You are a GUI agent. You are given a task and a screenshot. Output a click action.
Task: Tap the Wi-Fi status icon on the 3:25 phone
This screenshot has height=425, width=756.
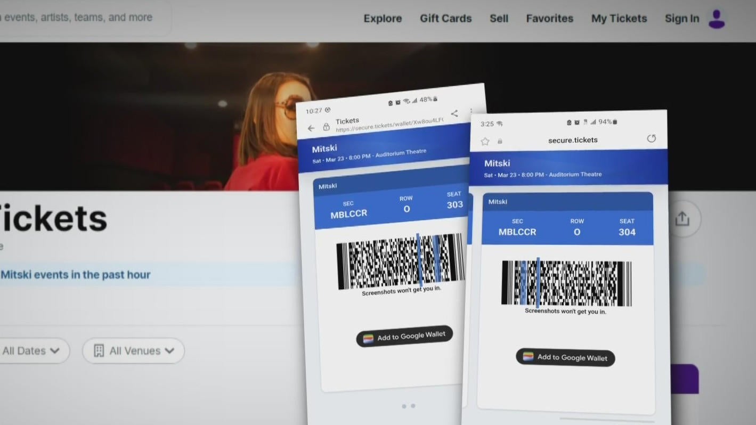pyautogui.click(x=500, y=123)
